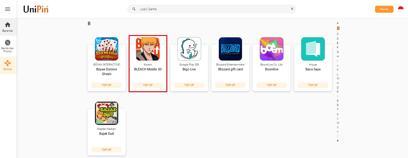
Task: Top up Boyaa Domino Qiuqiu
Action: coord(107,85)
